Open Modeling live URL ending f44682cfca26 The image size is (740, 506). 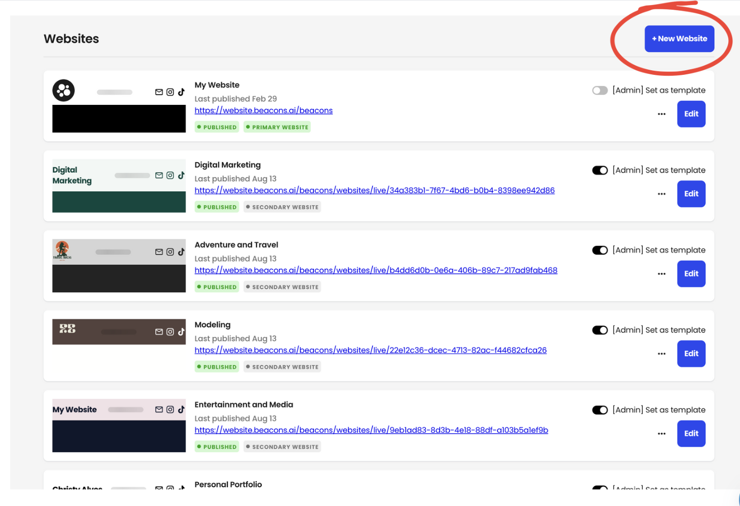371,350
